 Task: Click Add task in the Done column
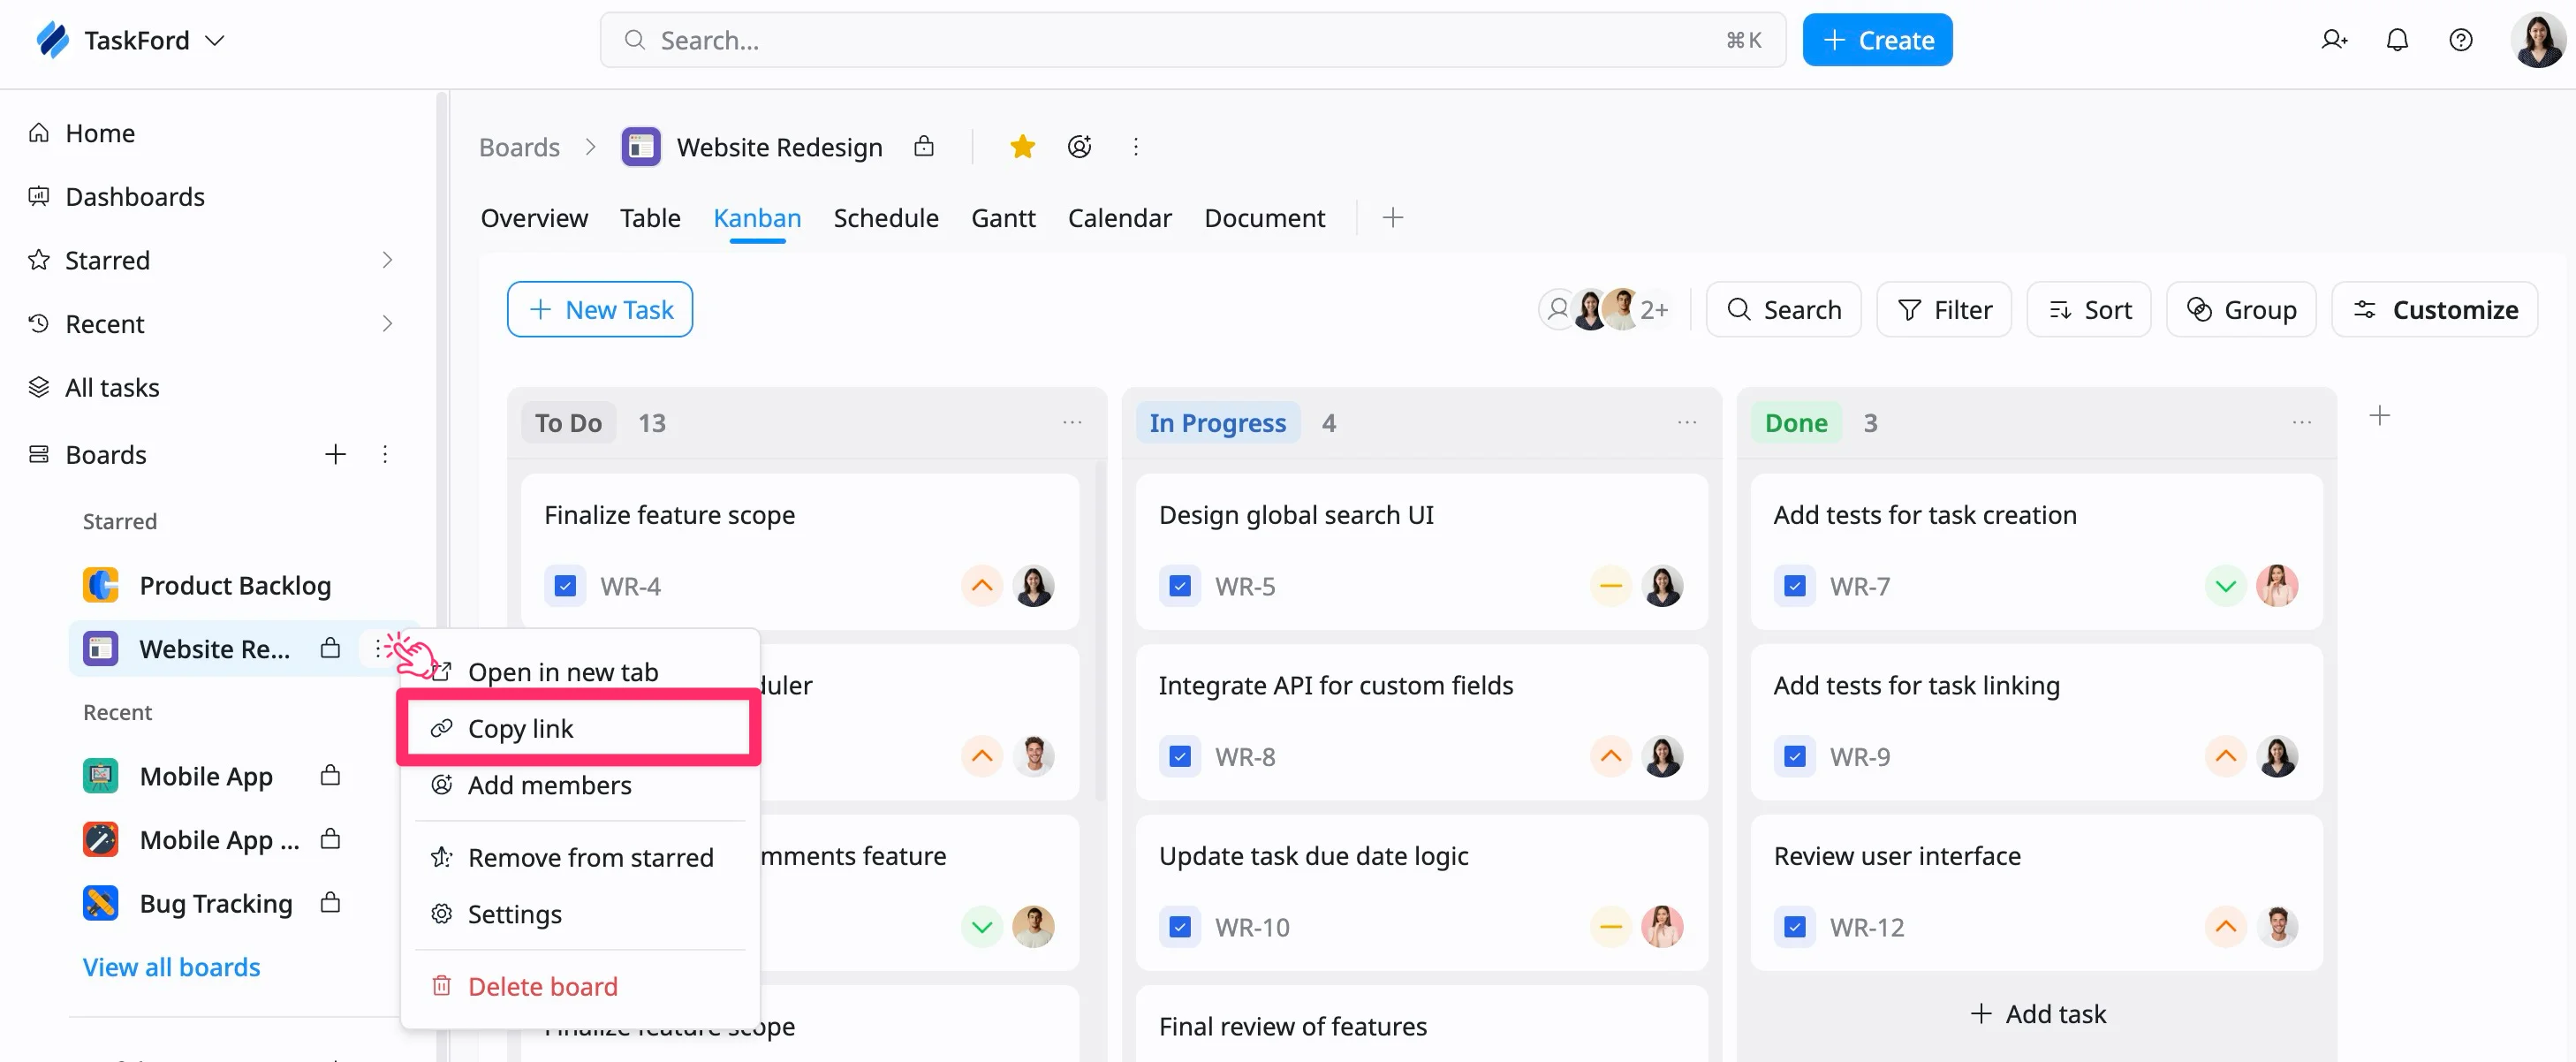coord(2037,1013)
